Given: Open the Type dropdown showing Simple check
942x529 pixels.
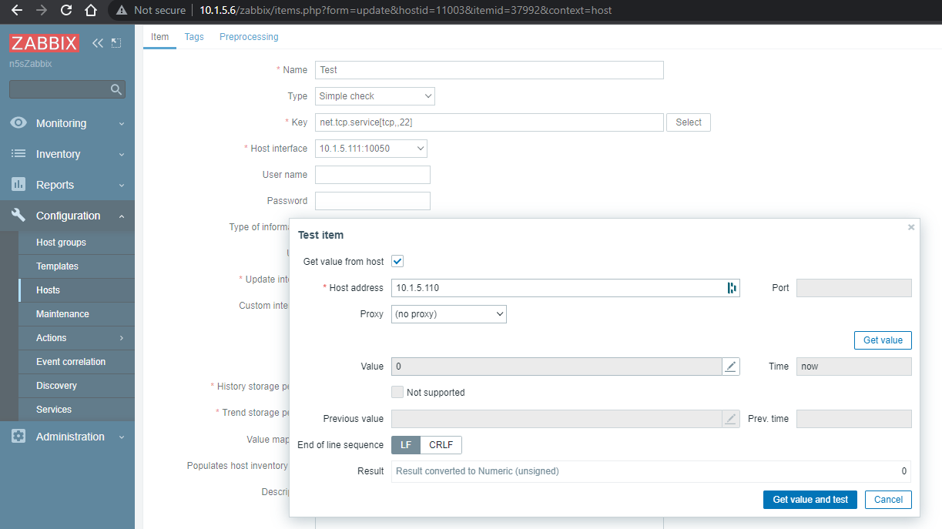Looking at the screenshot, I should [375, 96].
